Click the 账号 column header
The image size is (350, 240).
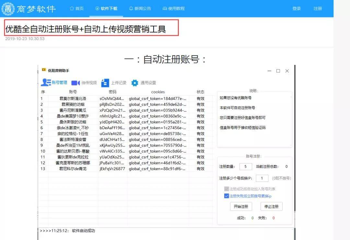[x=73, y=92]
